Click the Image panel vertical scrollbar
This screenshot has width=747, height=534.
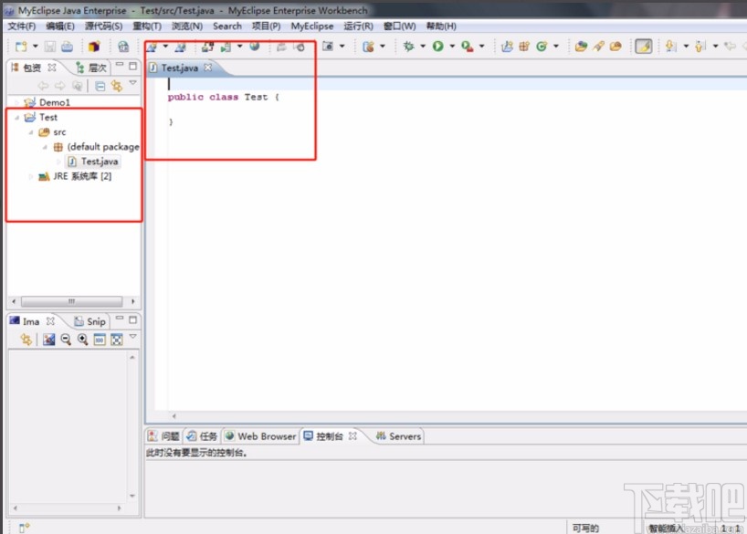[x=132, y=427]
